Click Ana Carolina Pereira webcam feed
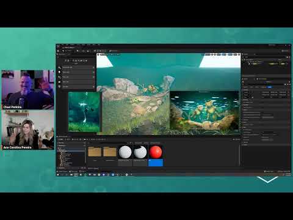Screen dimensions: 293x220 (28, 130)
